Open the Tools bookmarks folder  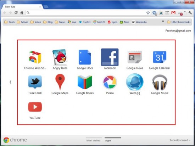tap(9, 22)
